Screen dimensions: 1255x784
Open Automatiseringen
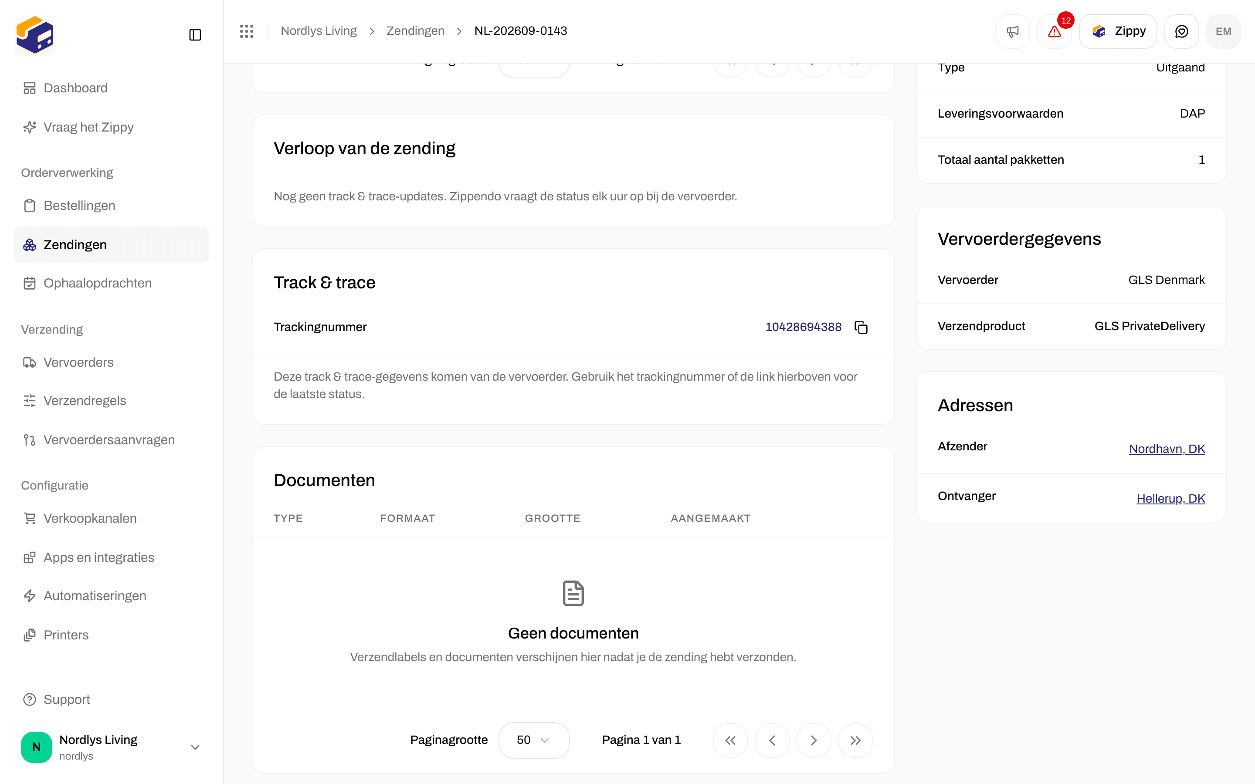(112, 596)
